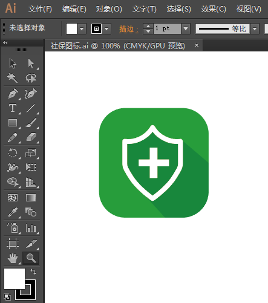Select the Selection tool arrow

point(13,64)
